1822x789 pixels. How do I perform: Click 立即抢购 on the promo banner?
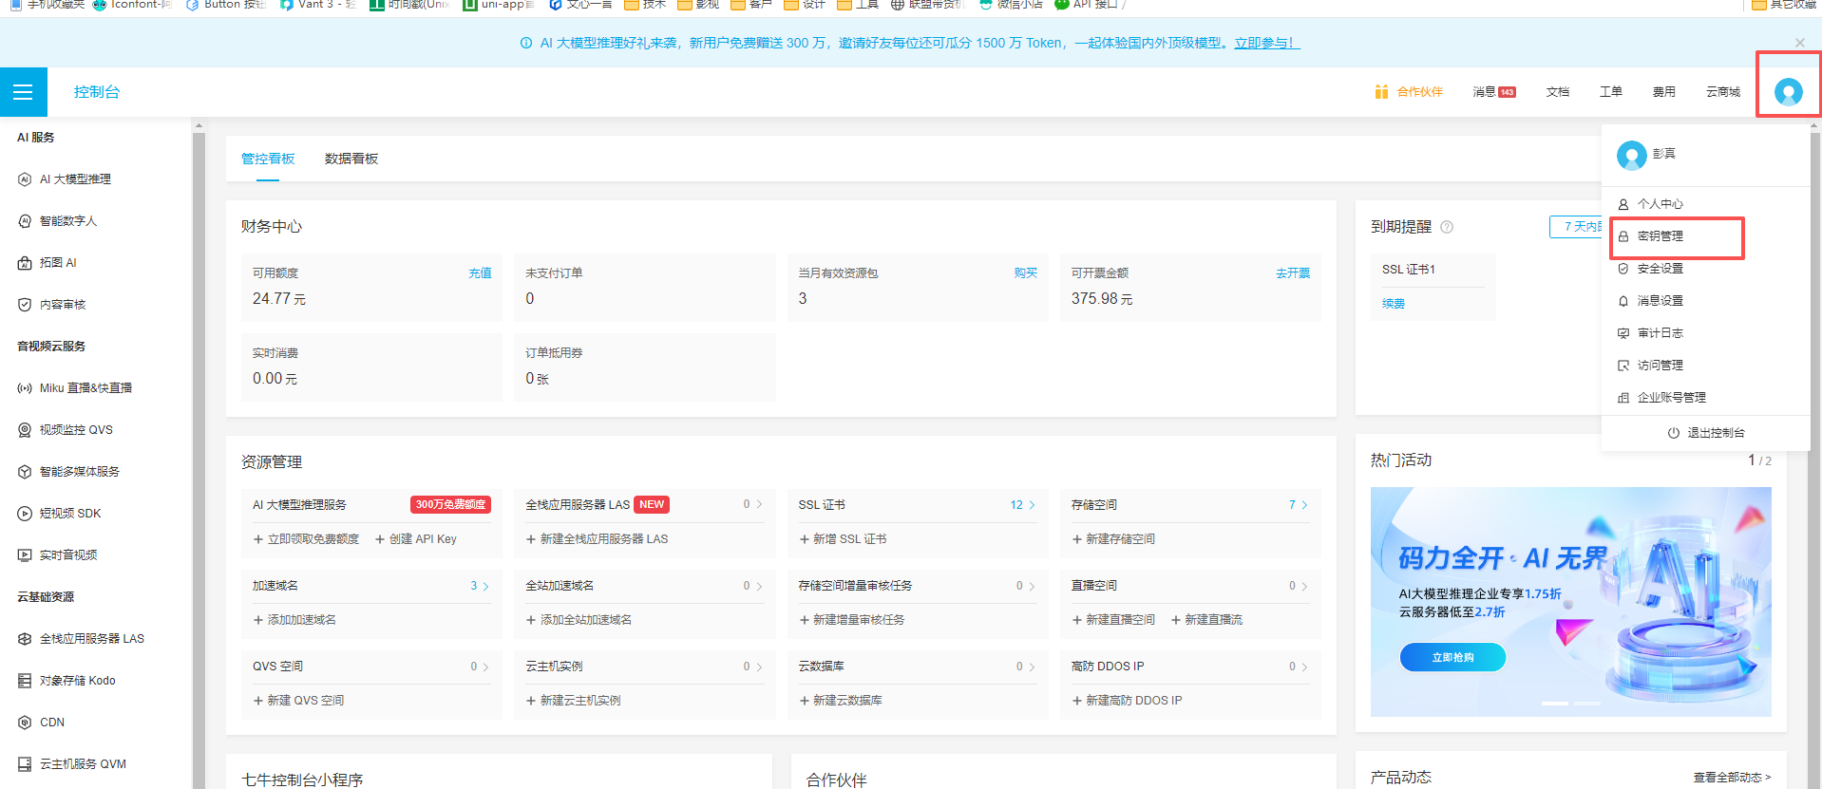1452,657
